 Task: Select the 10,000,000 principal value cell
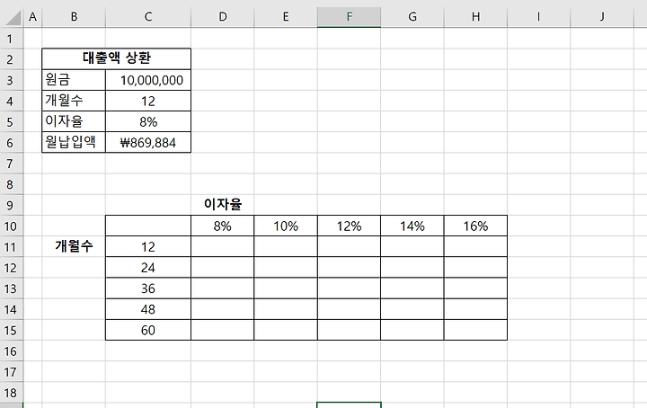click(x=148, y=80)
